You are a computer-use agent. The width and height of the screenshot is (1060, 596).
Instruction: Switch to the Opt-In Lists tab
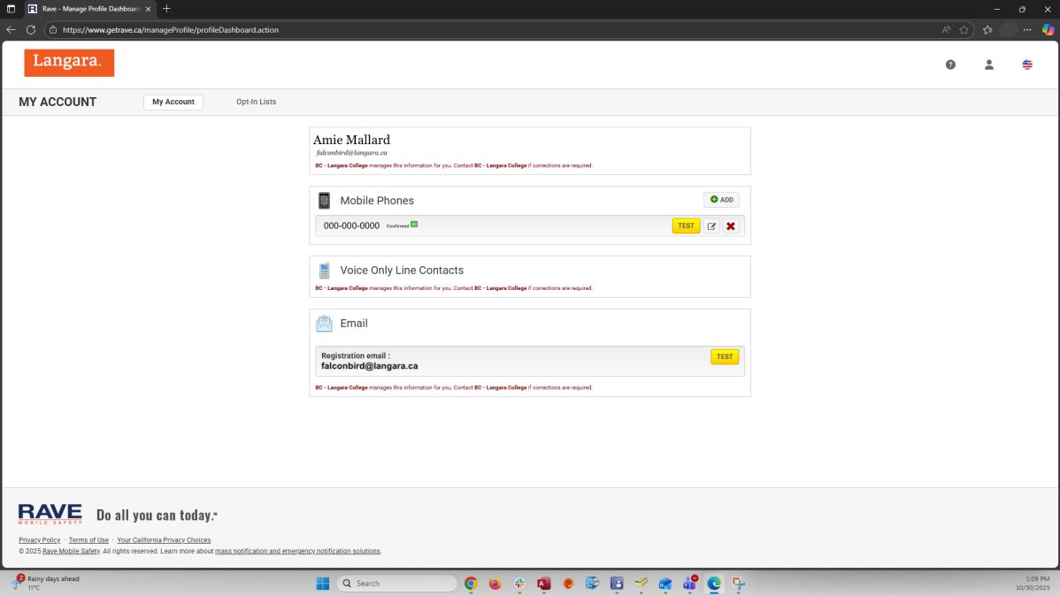click(x=256, y=102)
